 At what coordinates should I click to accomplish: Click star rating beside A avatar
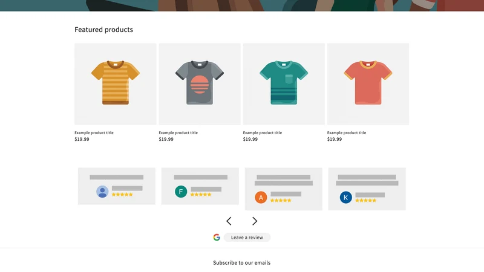click(281, 201)
